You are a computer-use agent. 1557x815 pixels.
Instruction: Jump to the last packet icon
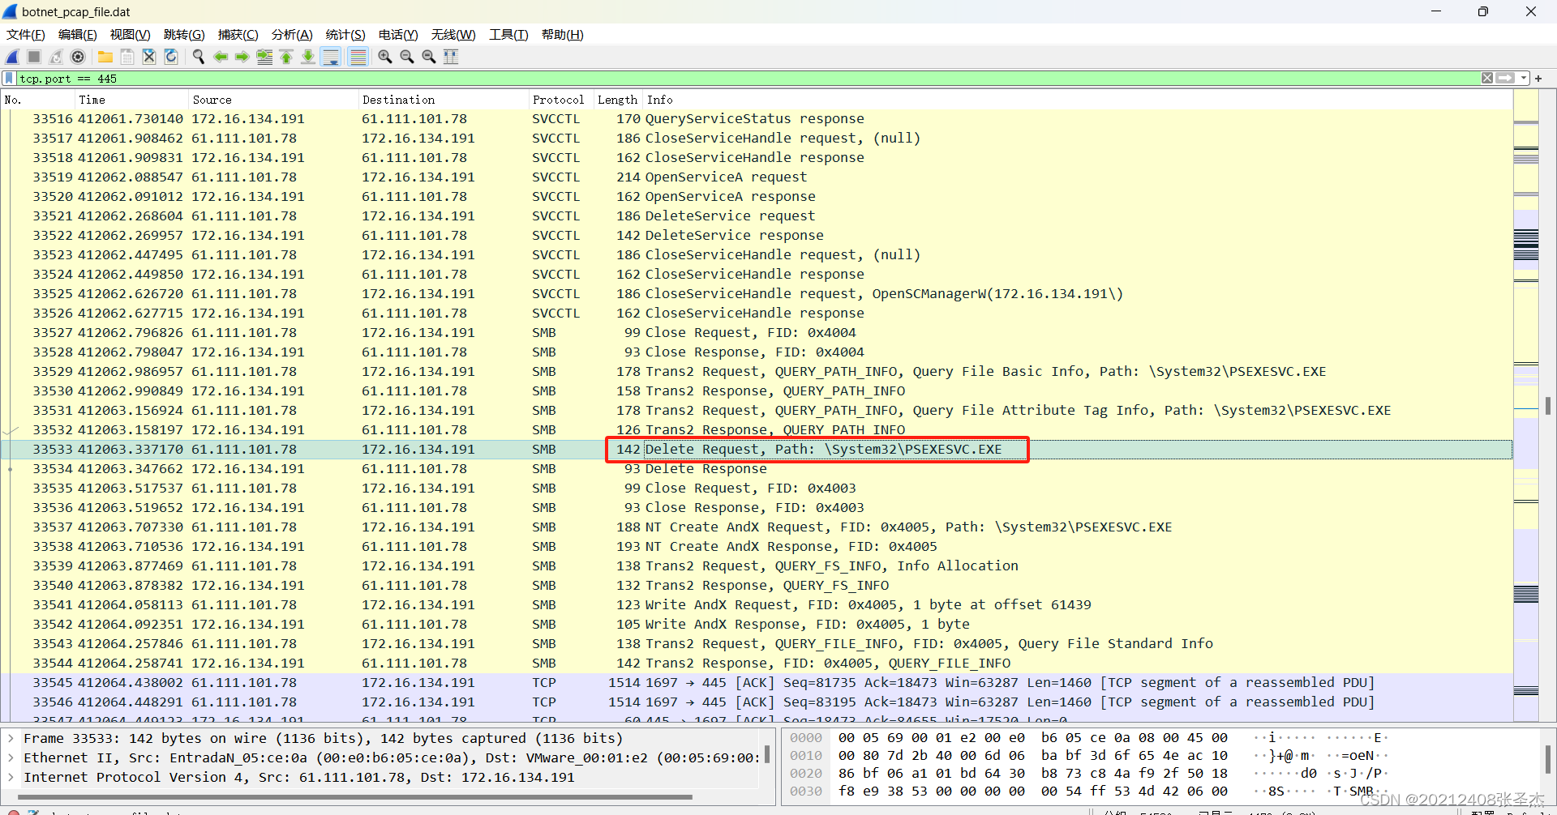308,57
